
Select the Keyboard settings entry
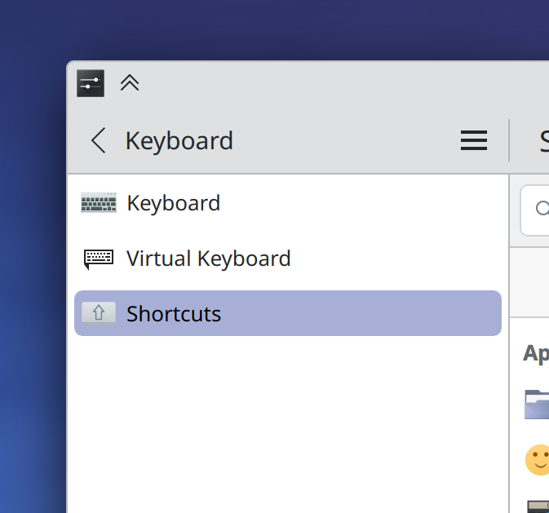[288, 203]
